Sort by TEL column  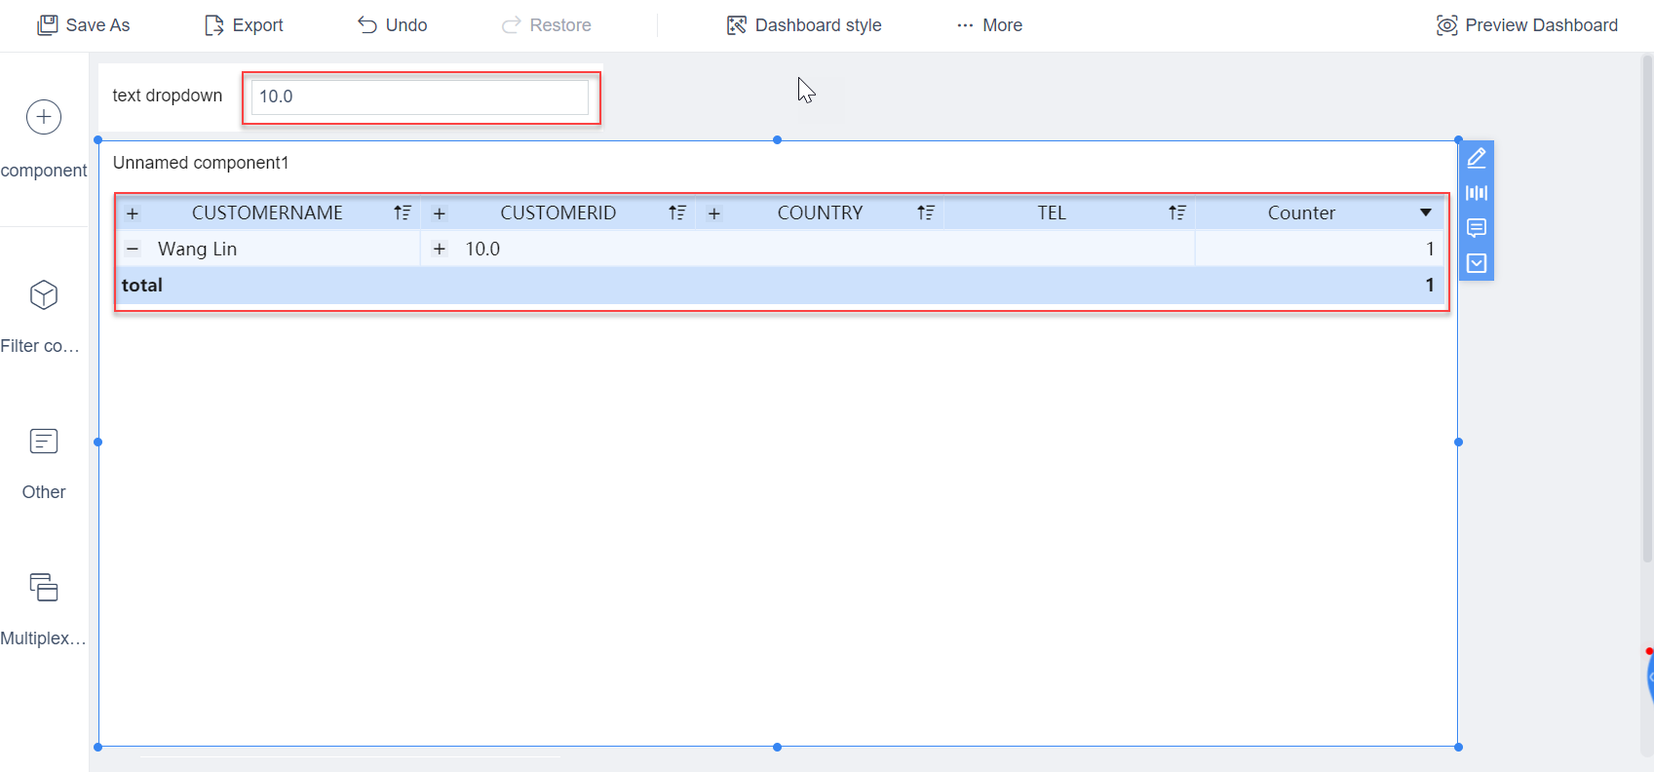click(x=1177, y=212)
